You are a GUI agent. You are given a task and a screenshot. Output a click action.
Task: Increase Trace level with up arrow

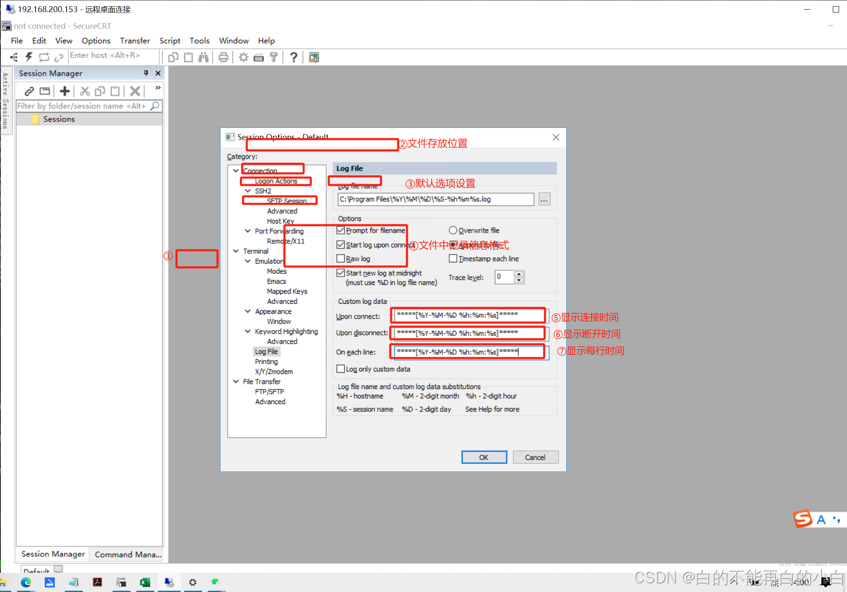tap(519, 274)
